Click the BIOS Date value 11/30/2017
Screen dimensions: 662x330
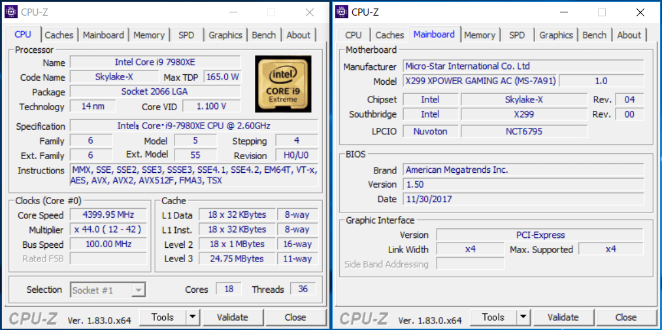pos(523,199)
